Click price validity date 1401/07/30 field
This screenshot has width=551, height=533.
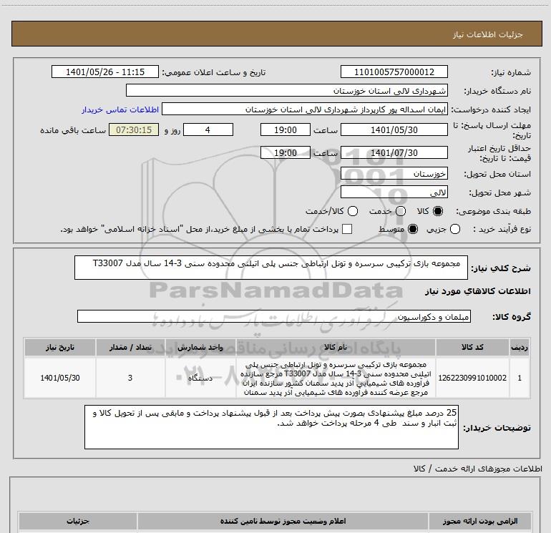pyautogui.click(x=394, y=152)
